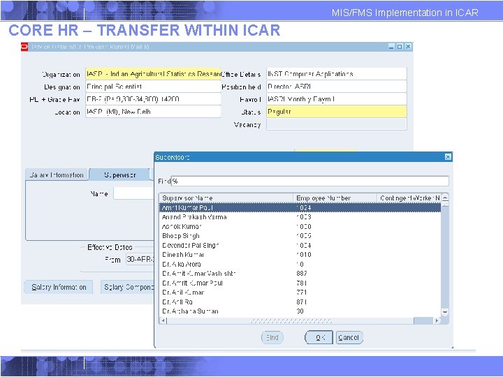Confirm selection with OK button
The height and width of the screenshot is (377, 503).
point(319,338)
